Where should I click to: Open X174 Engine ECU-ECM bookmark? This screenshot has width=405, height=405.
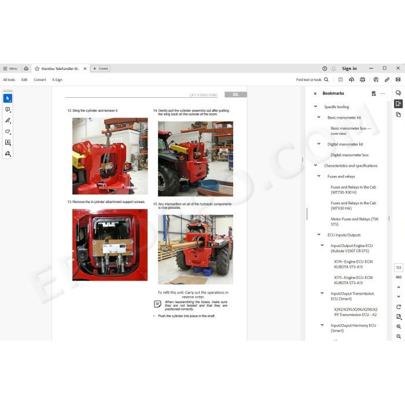(x=353, y=264)
